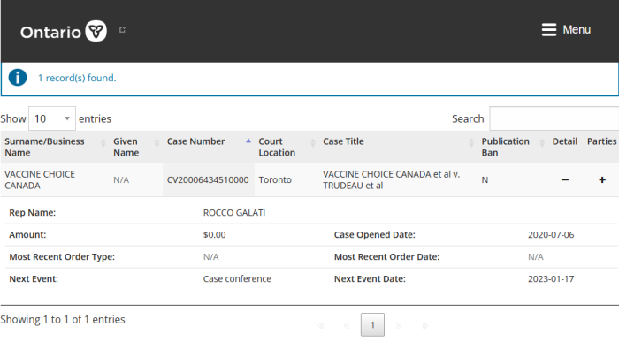Screen dimensions: 619x342
Task: Collapse case detail with minus icon
Action: (565, 179)
